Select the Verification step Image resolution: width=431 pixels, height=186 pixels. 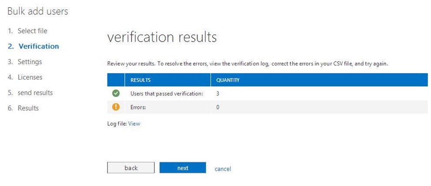click(x=33, y=46)
